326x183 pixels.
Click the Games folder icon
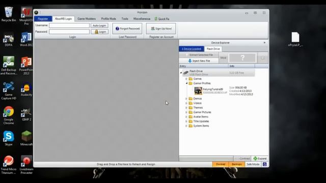point(191,79)
